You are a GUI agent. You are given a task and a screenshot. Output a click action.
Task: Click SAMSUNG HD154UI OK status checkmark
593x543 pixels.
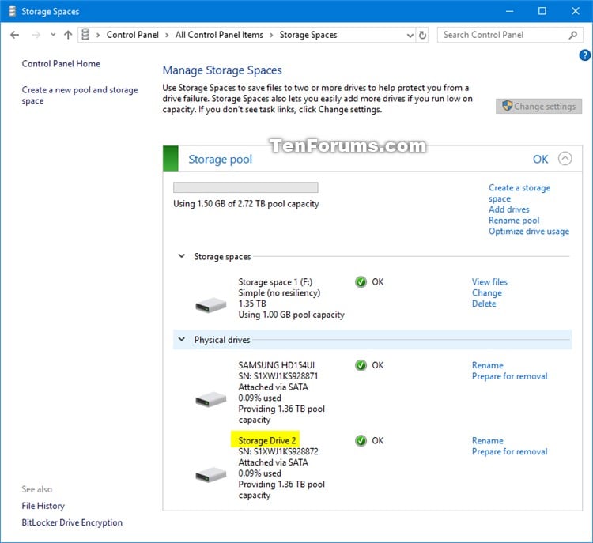(361, 365)
